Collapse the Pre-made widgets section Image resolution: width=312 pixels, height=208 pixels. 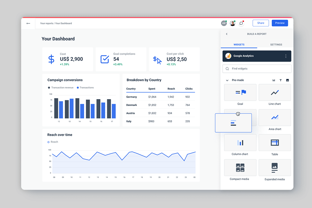[x=227, y=80]
